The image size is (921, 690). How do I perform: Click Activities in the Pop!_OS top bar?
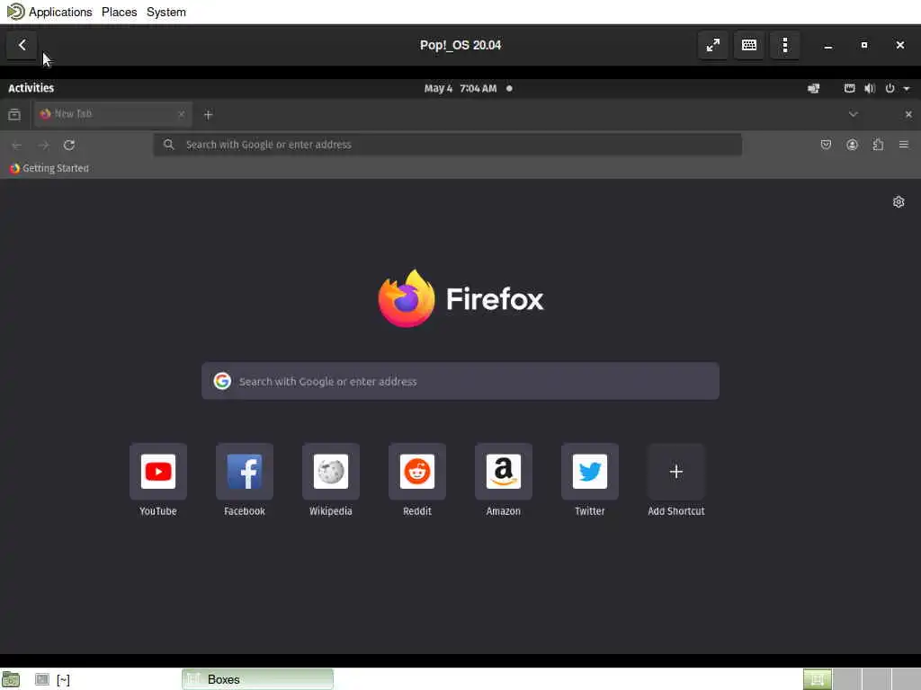pos(31,88)
